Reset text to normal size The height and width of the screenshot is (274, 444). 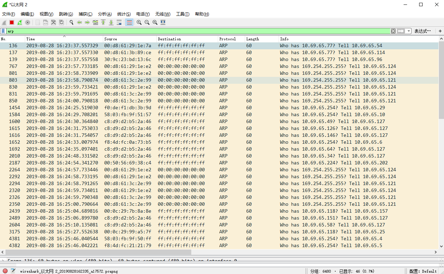pos(155,22)
